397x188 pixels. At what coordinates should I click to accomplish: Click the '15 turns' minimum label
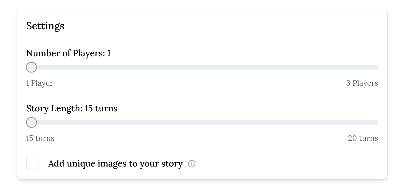coord(40,138)
